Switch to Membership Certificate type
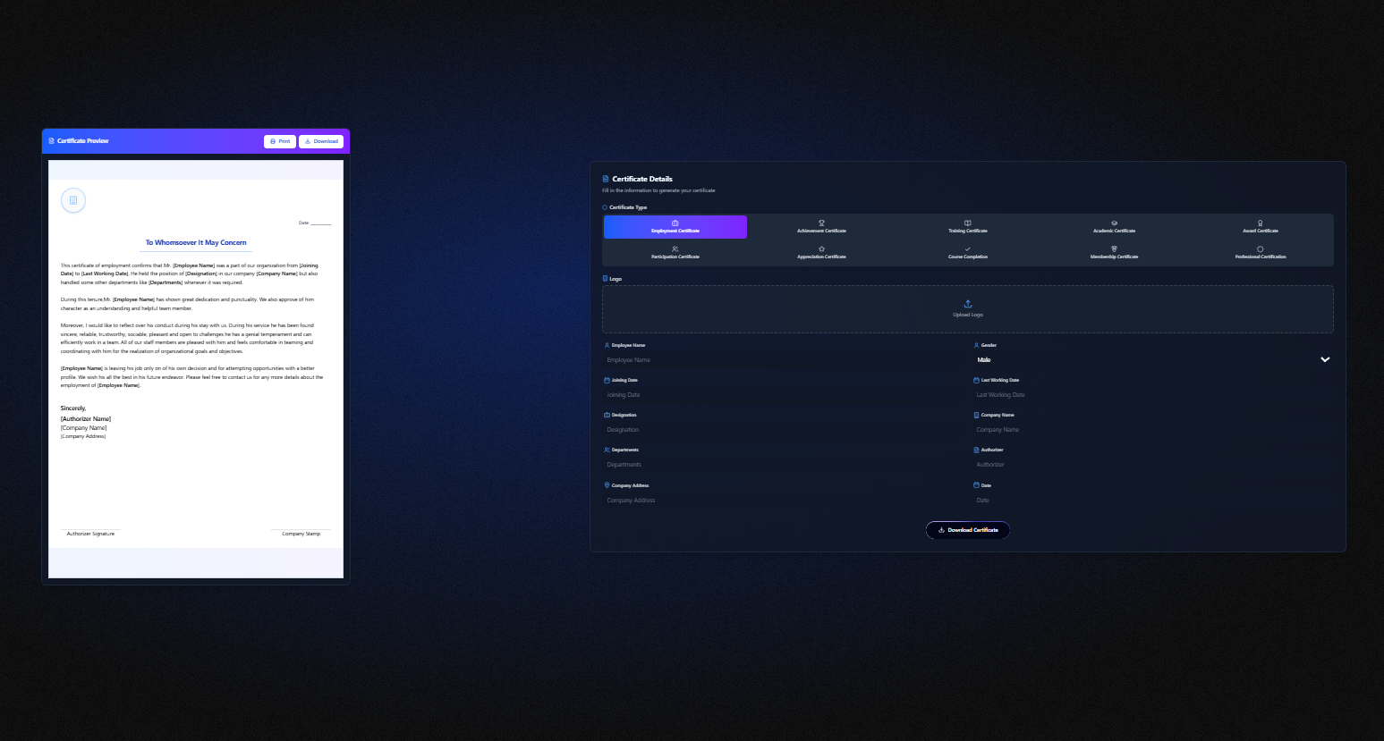Image resolution: width=1384 pixels, height=741 pixels. coord(1114,253)
